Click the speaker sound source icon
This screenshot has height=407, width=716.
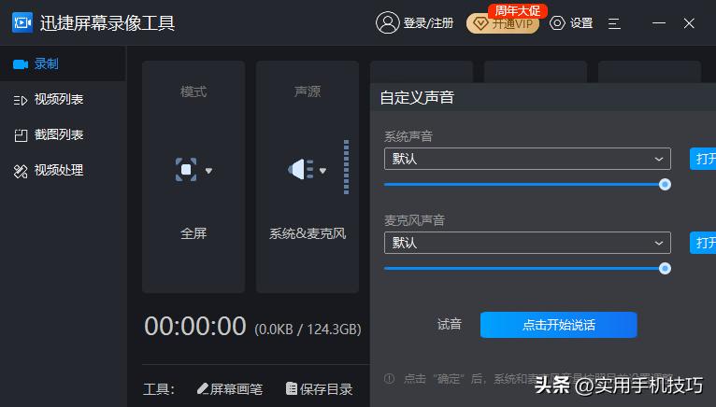click(x=300, y=170)
